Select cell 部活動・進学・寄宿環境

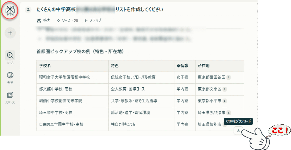click(x=141, y=113)
